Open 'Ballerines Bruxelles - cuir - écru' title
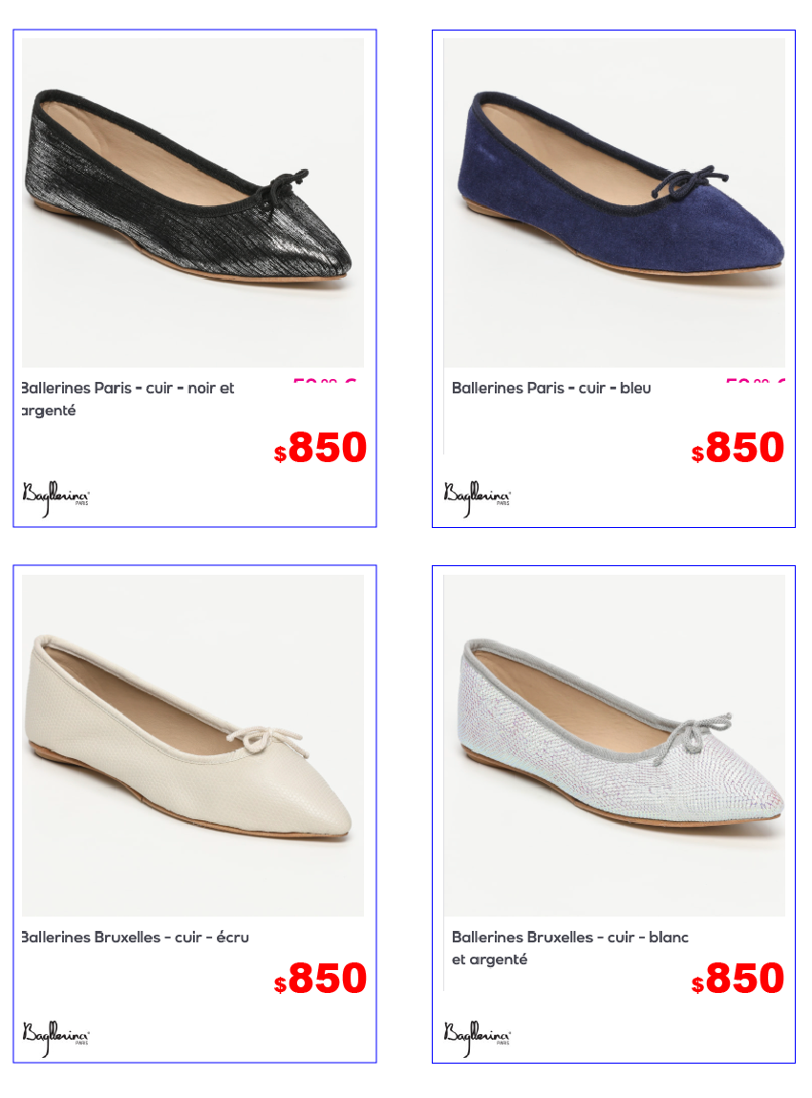812x1098 pixels. pos(136,937)
